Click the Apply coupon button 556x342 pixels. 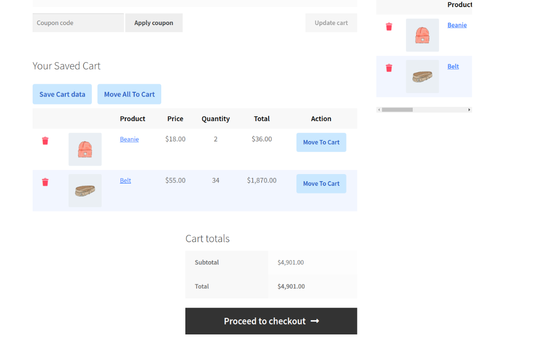pyautogui.click(x=154, y=23)
